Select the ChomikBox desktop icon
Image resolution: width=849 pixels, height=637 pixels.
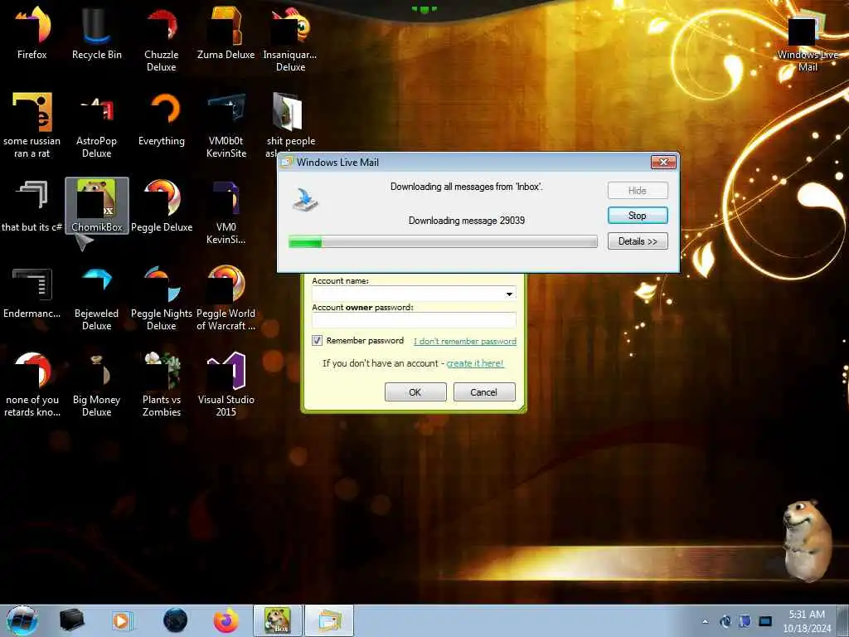click(x=97, y=206)
